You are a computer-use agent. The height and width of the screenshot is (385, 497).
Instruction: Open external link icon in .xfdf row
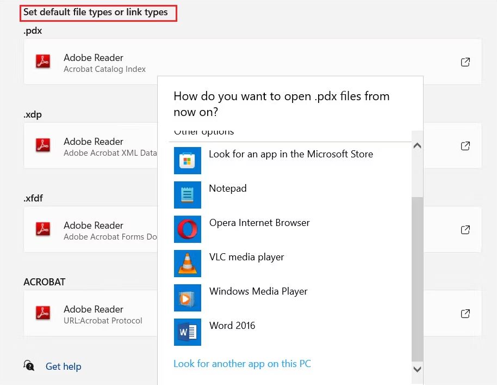[465, 229]
